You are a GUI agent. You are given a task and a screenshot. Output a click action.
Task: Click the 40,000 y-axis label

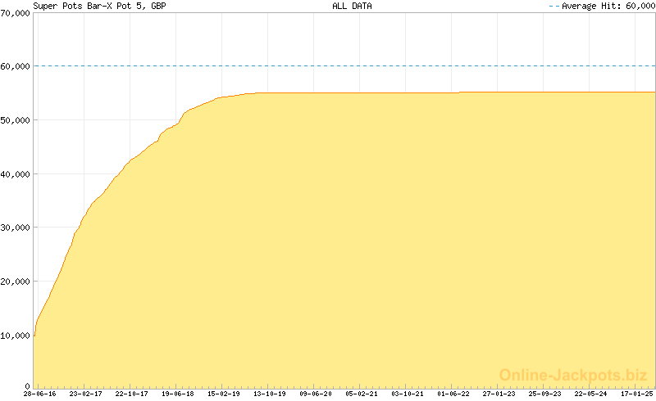pos(15,174)
